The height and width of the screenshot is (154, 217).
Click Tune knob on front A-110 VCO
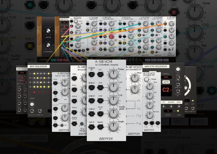point(150,86)
